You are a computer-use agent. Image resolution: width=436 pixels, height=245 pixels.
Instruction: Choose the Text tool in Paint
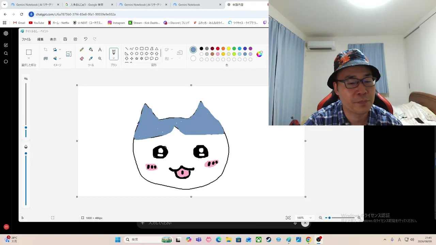tap(100, 50)
